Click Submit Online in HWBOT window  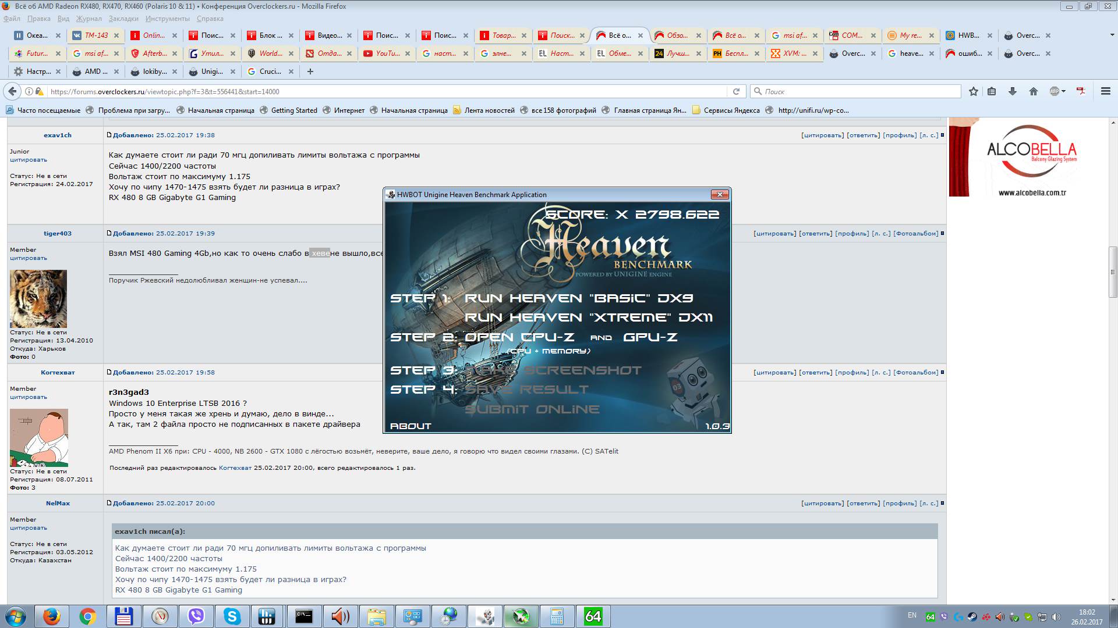pyautogui.click(x=532, y=409)
